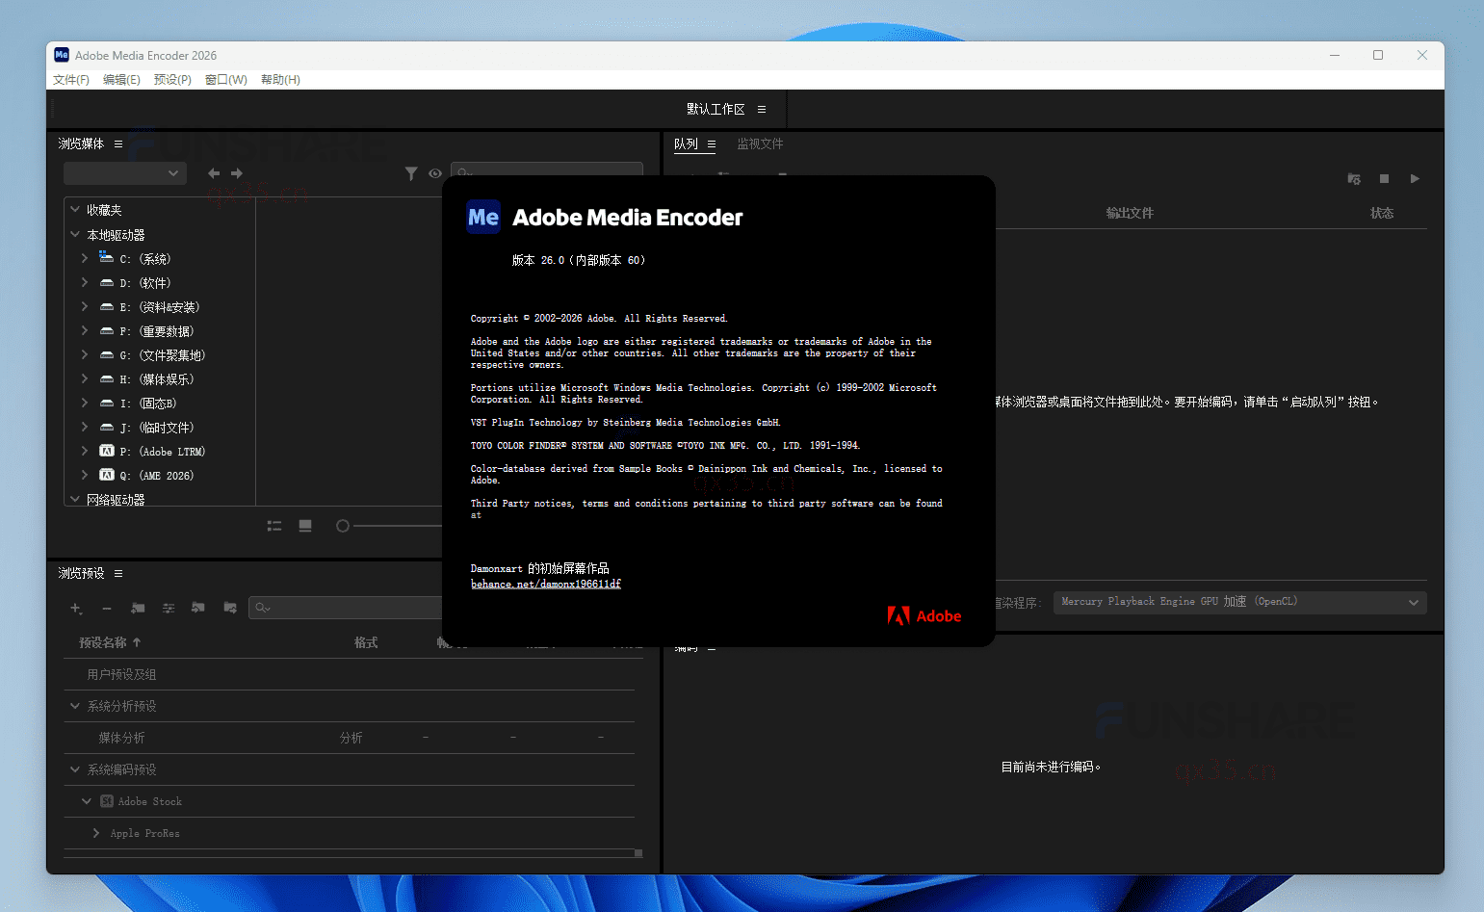Select the J: (临时文件) drive
The image size is (1484, 912).
tap(157, 428)
